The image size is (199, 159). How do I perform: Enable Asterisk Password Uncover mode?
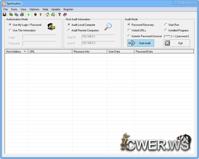tap(129, 36)
